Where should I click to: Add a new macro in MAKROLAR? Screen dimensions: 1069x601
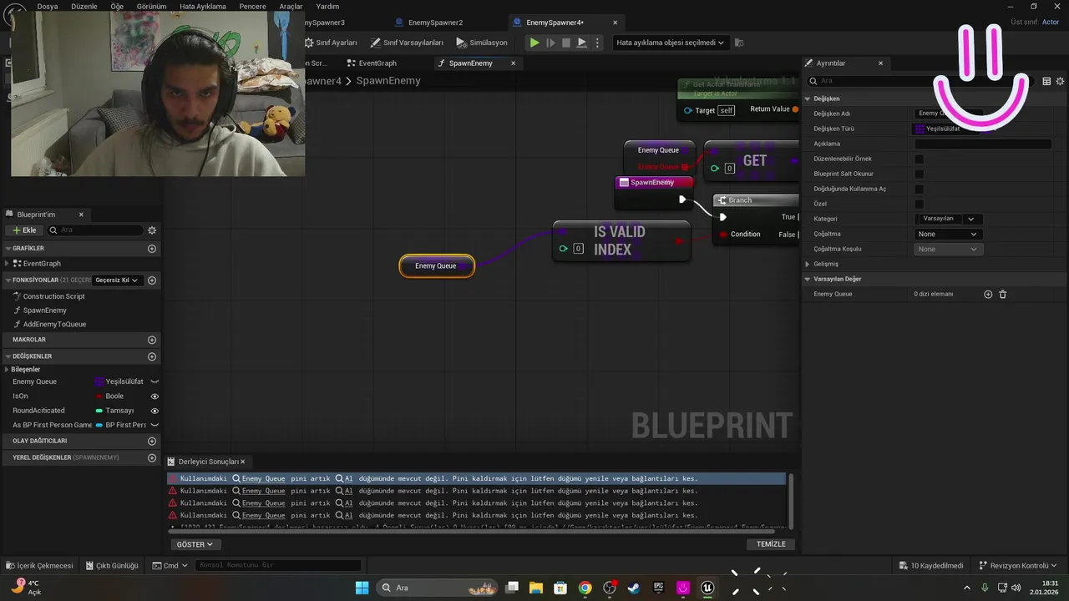[152, 340]
